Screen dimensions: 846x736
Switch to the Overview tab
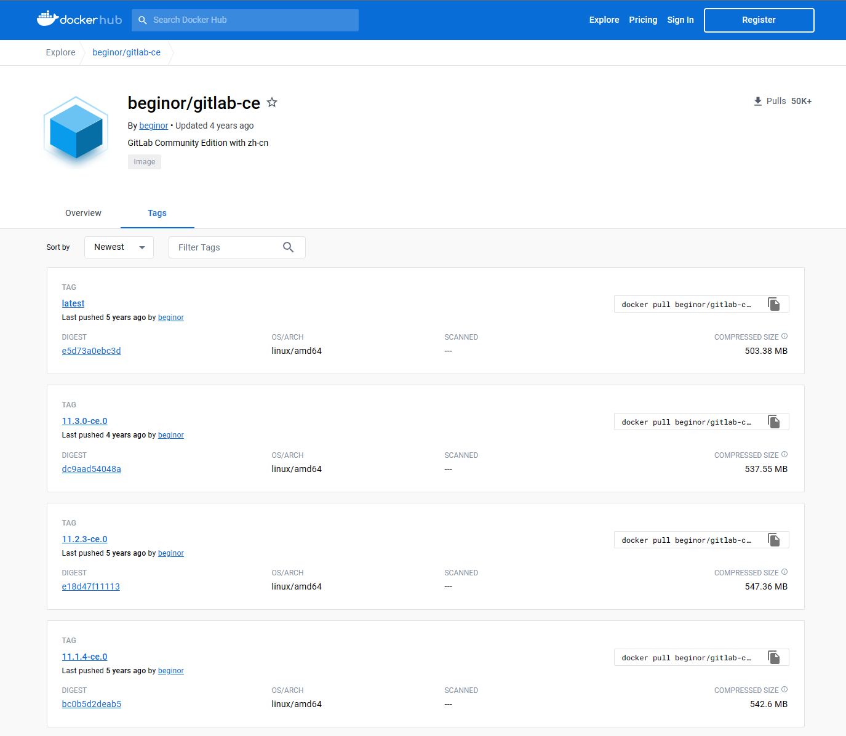click(x=84, y=213)
